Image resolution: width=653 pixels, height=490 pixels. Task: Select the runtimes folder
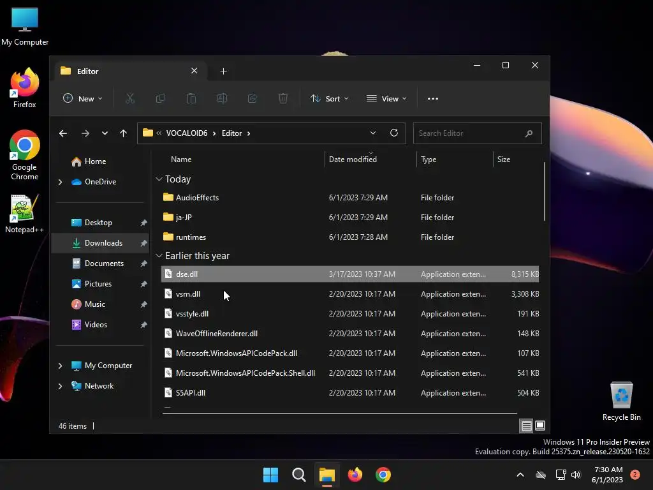coord(350,237)
